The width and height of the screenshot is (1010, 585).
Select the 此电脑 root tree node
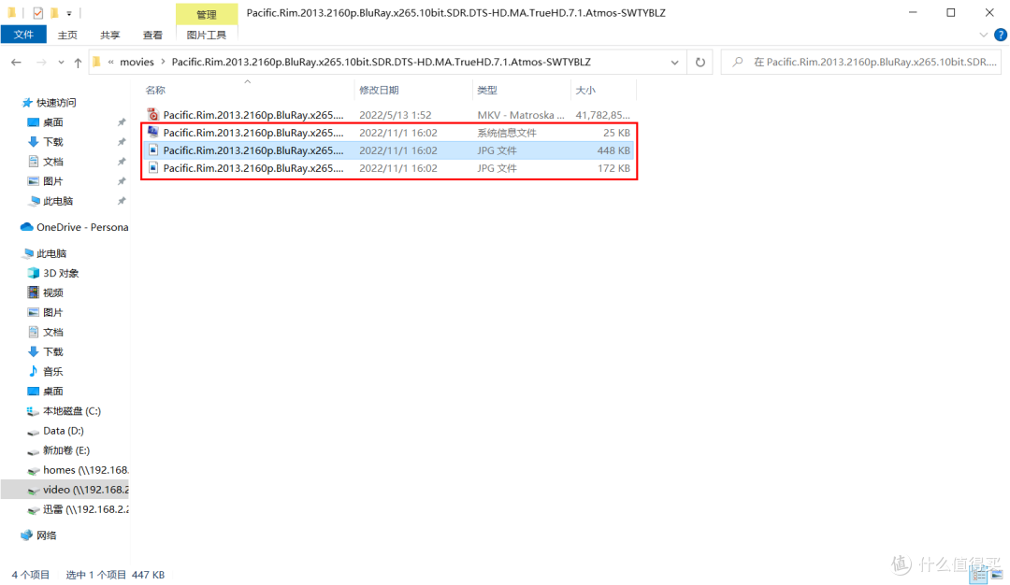[x=51, y=253]
